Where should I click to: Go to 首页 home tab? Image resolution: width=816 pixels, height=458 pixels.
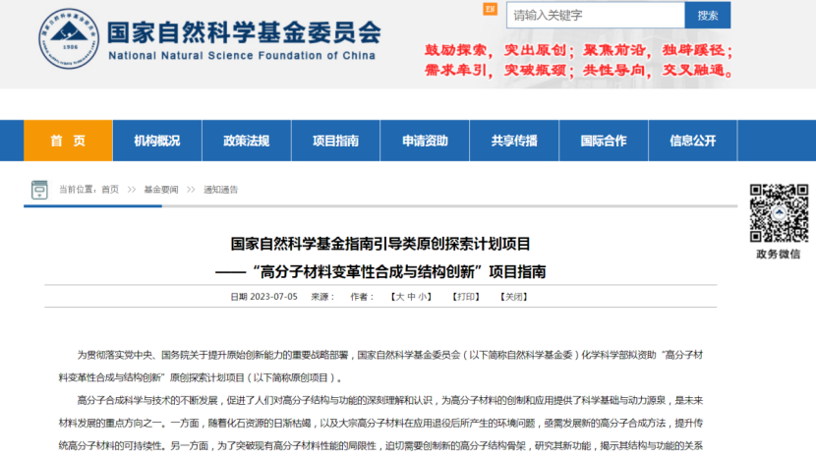tap(68, 141)
